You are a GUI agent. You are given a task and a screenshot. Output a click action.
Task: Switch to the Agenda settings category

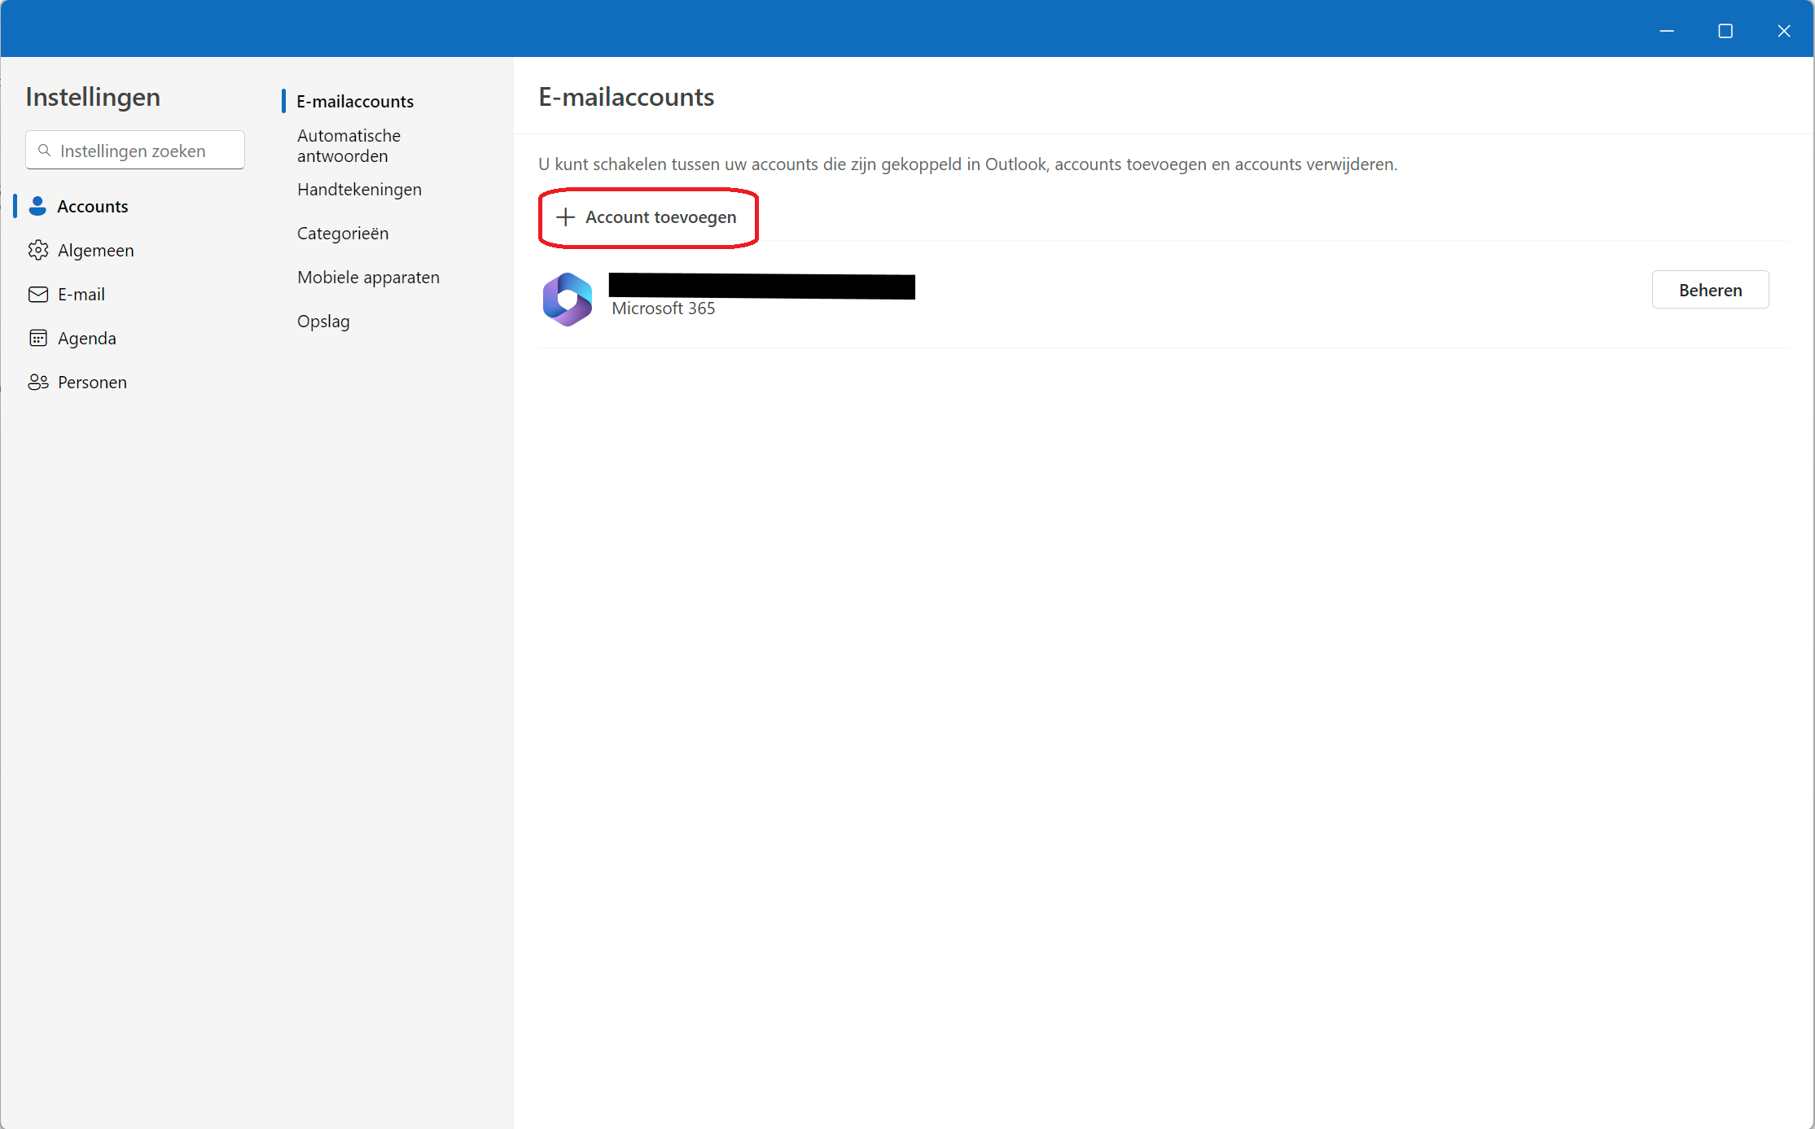(x=87, y=338)
